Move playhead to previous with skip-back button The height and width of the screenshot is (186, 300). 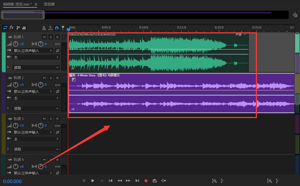tap(110, 181)
